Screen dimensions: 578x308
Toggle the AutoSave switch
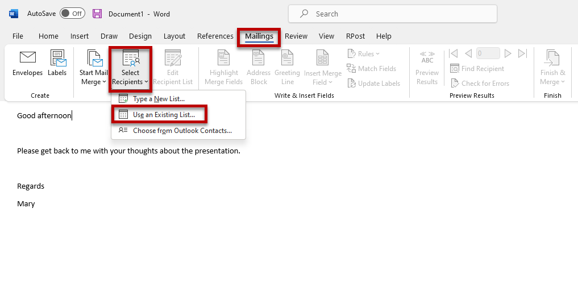(72, 14)
